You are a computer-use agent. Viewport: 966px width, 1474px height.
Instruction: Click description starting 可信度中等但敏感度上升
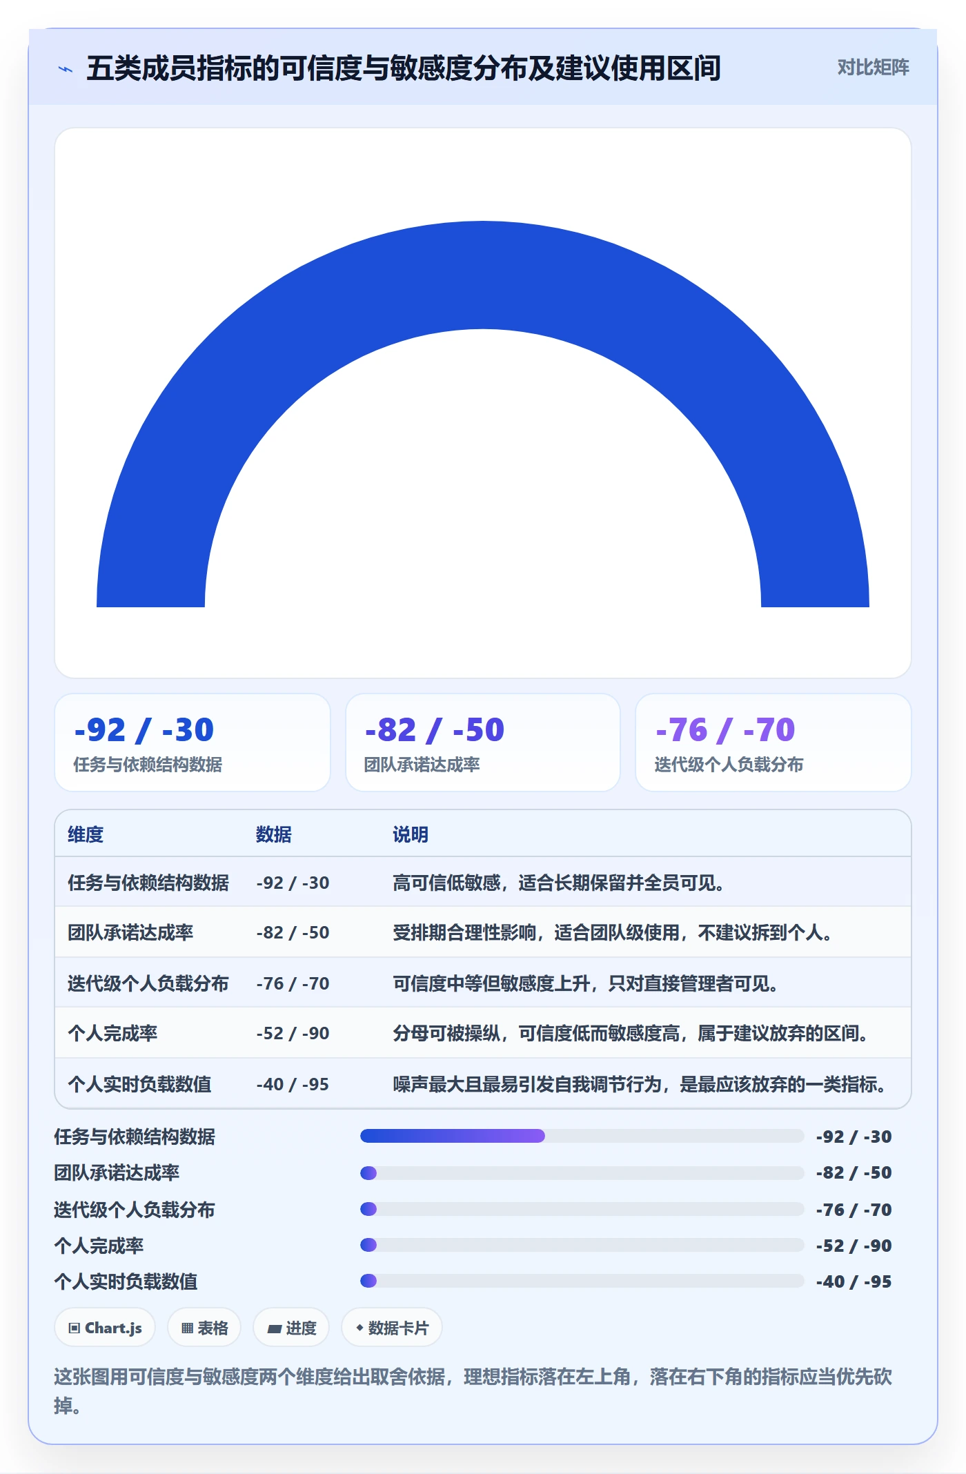[586, 983]
